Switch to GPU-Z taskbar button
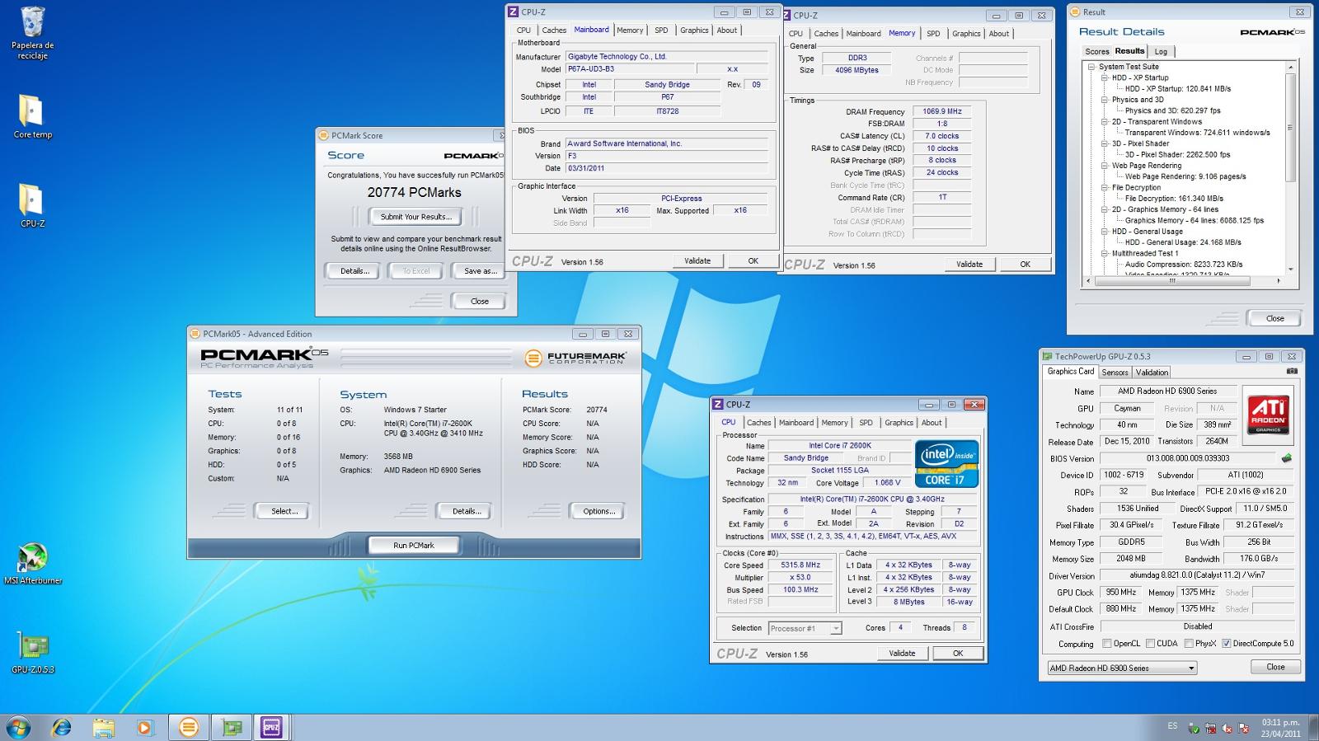Screen dimensions: 1319x741 click(x=232, y=727)
